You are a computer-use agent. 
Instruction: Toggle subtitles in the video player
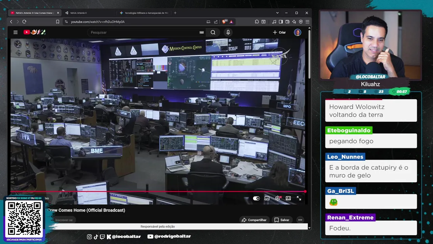[x=267, y=198]
